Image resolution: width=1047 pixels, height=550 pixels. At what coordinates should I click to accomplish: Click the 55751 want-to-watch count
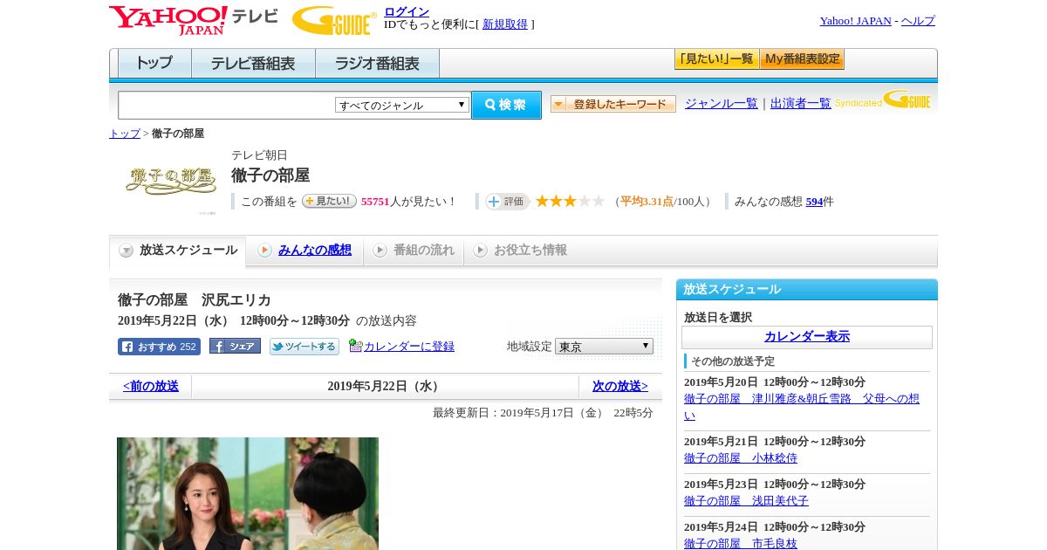pos(375,202)
